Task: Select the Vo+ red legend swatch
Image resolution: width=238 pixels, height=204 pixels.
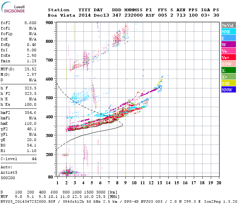Action: tap(228, 57)
